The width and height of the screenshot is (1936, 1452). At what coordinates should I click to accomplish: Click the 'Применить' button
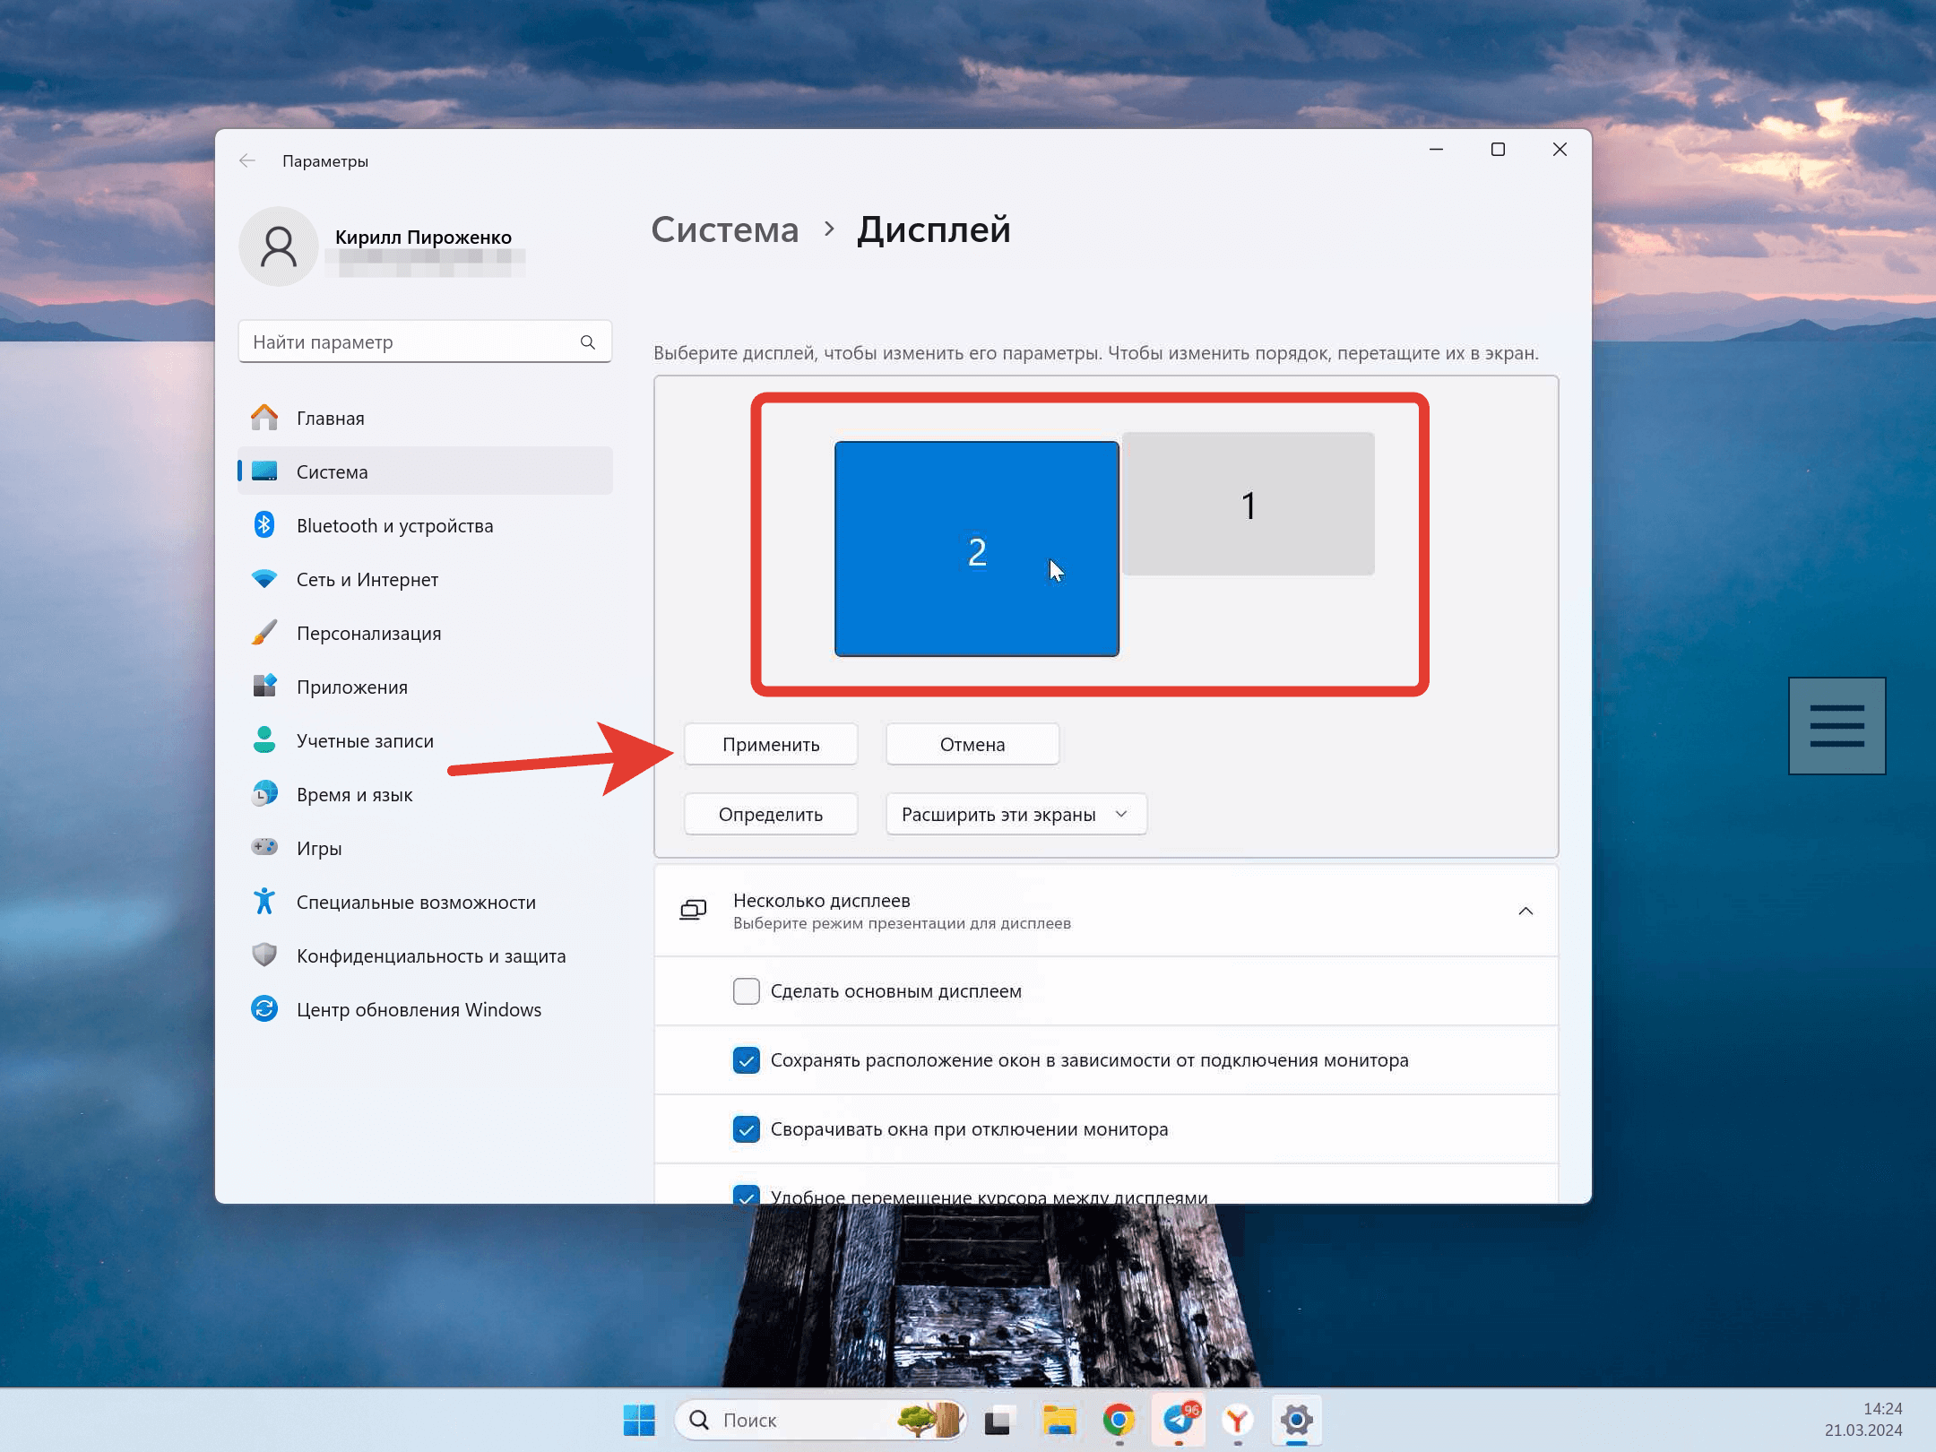click(771, 745)
